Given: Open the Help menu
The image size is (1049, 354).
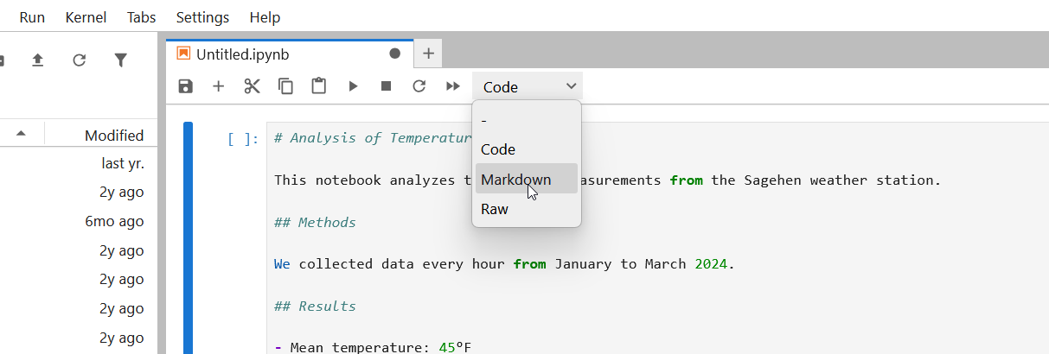Looking at the screenshot, I should point(265,17).
